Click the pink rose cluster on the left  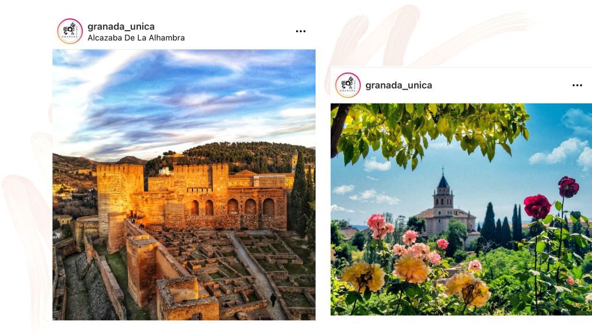click(x=379, y=226)
